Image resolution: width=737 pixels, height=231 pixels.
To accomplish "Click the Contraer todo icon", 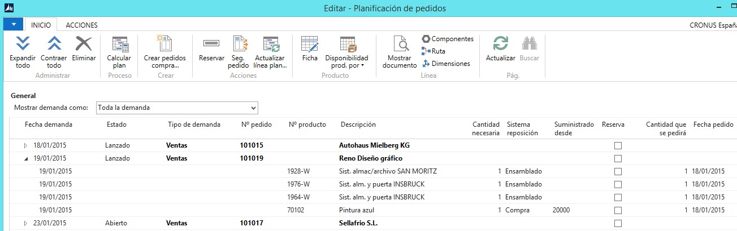I will click(x=54, y=44).
